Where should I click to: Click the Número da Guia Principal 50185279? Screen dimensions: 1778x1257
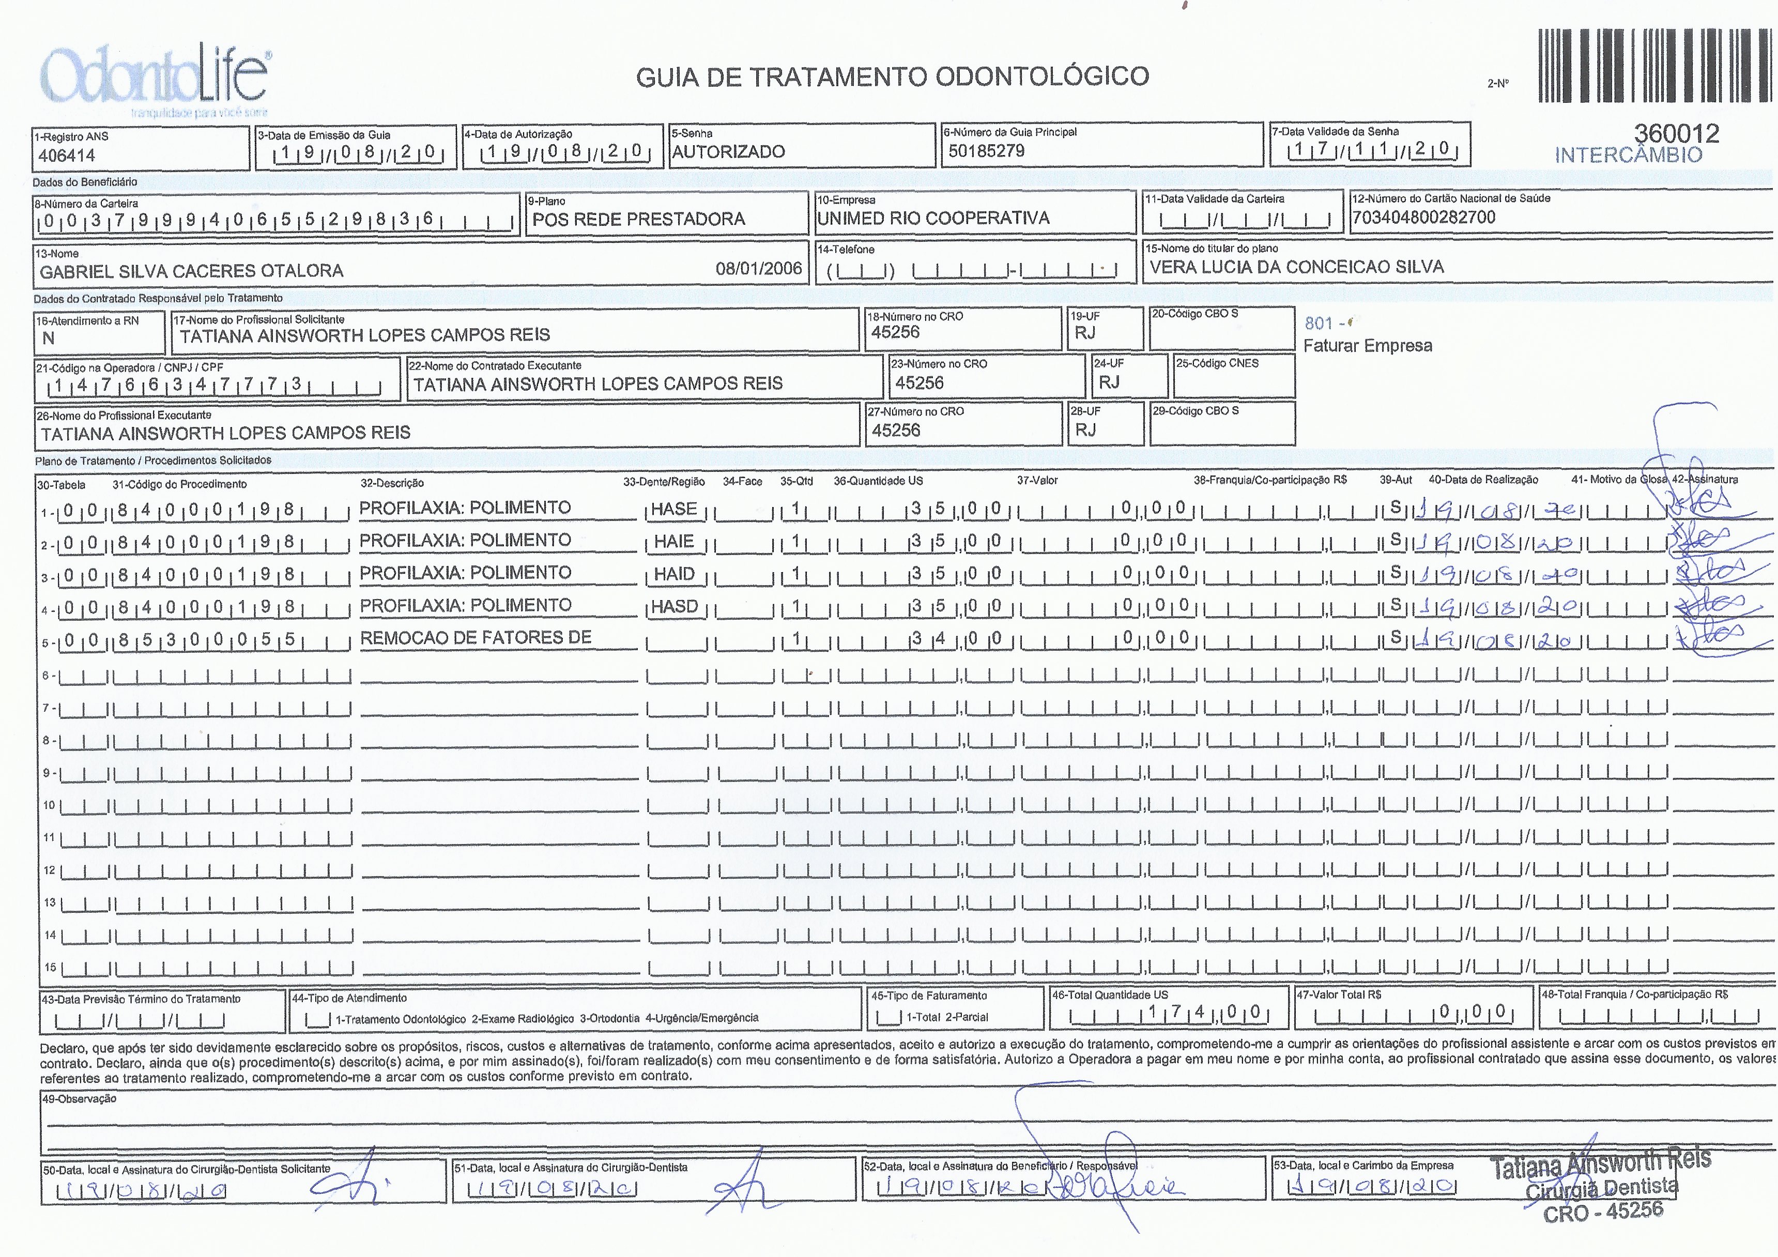[x=986, y=151]
